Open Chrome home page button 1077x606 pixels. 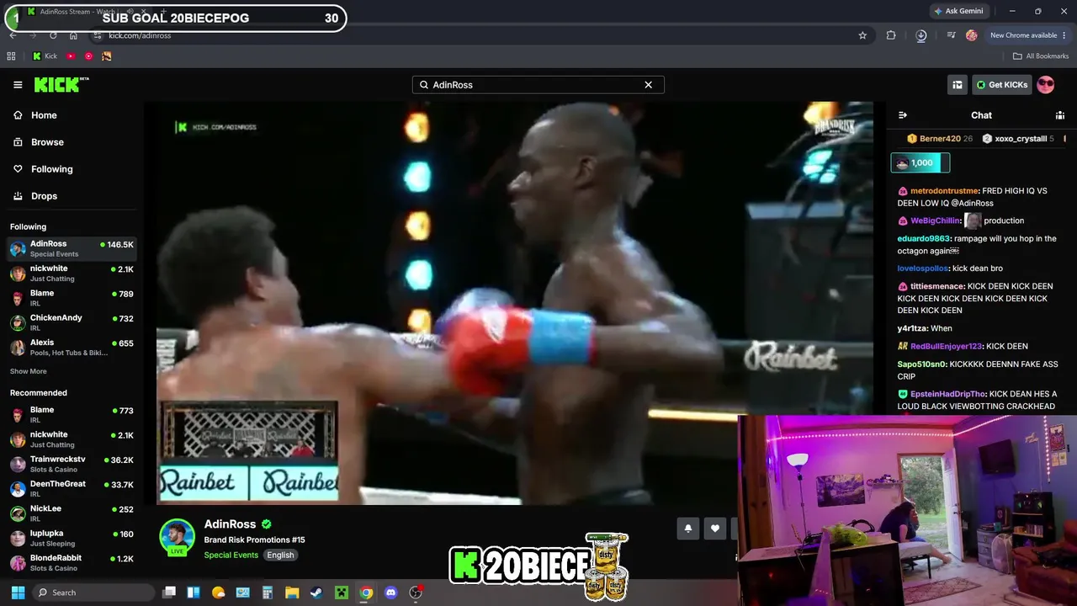coord(73,35)
